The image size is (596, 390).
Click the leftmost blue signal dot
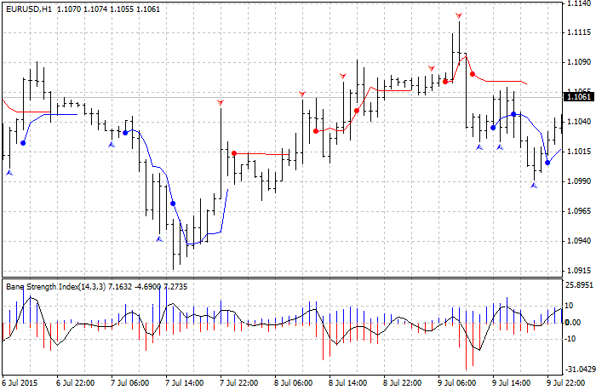point(23,143)
